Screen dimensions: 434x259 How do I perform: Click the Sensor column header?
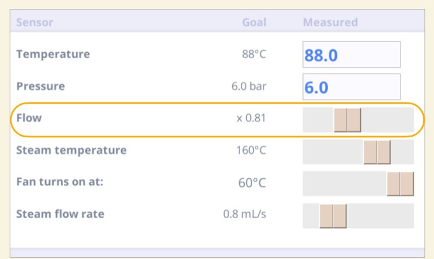click(35, 22)
